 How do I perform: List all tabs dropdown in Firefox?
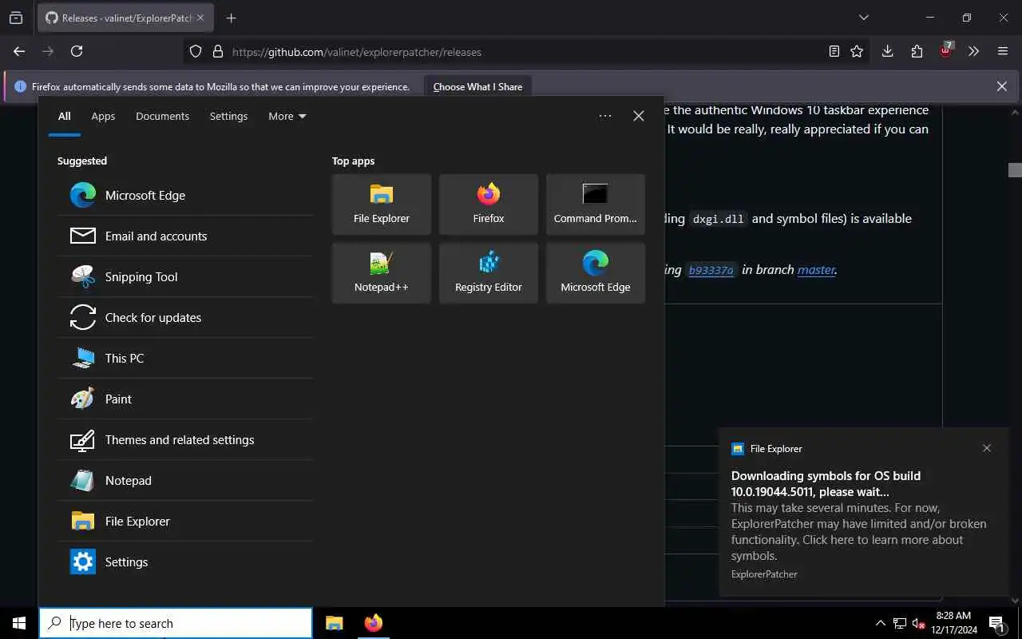[863, 18]
